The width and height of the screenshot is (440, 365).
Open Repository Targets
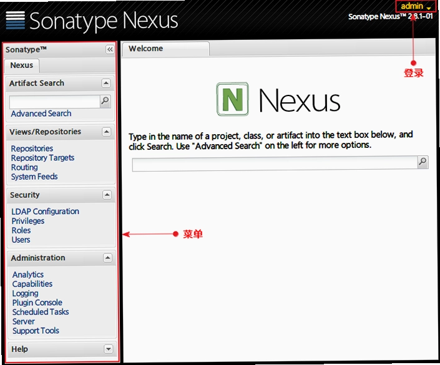click(42, 158)
